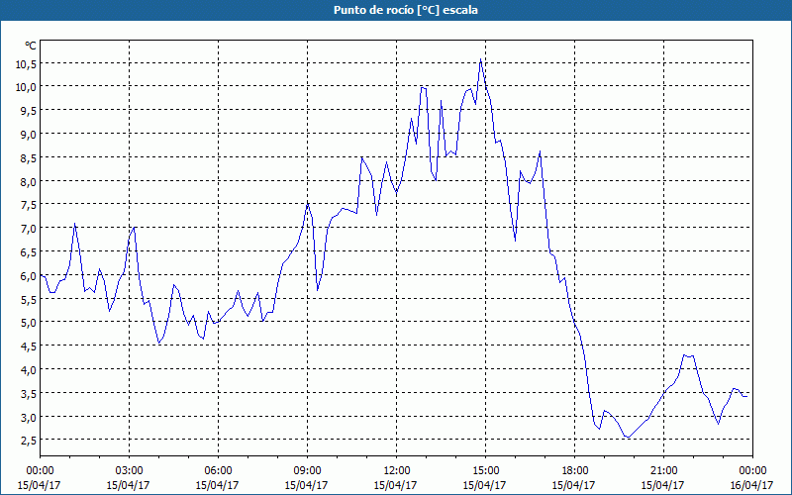The image size is (792, 495).
Task: Click the 15:00 time label
Action: tap(485, 471)
